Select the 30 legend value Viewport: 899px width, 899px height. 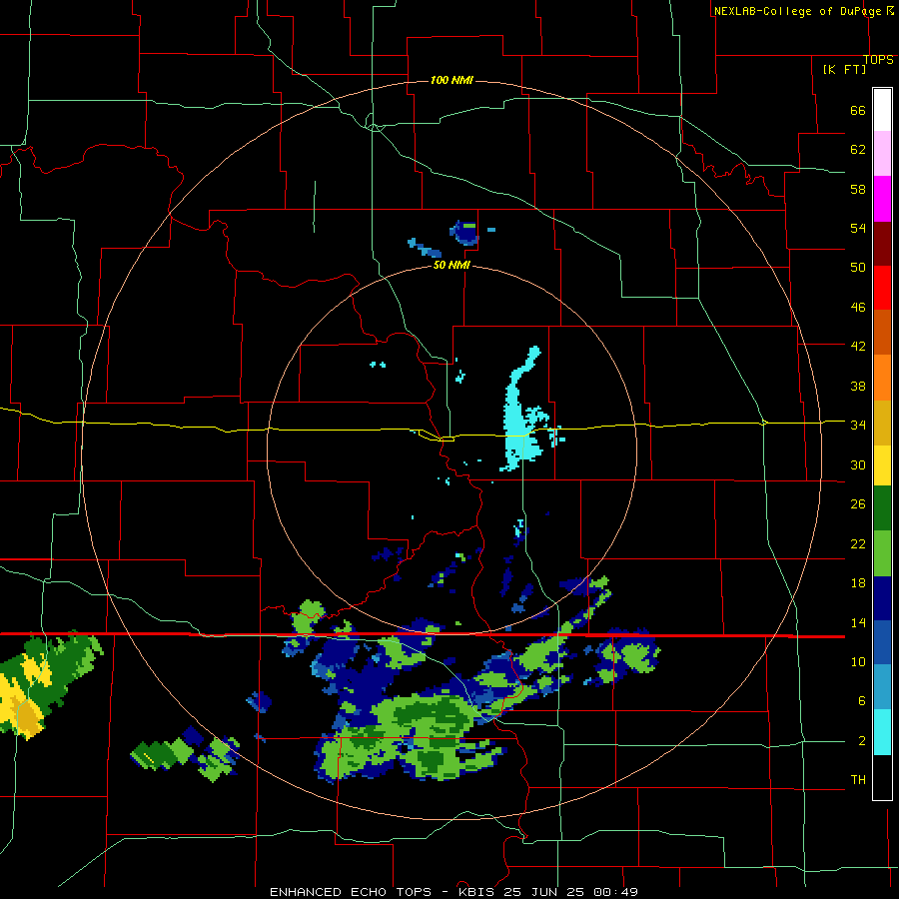[858, 464]
